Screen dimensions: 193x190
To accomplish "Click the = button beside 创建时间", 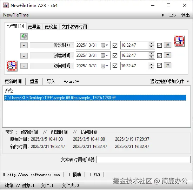I will click(x=24, y=56).
